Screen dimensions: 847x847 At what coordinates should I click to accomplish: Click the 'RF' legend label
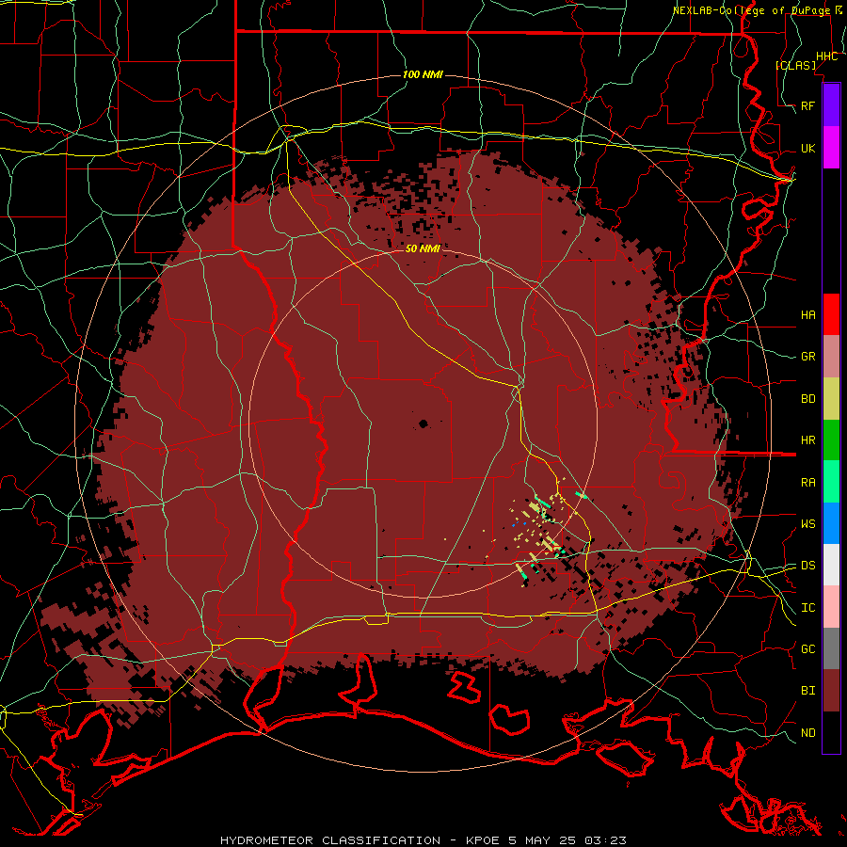pos(807,105)
